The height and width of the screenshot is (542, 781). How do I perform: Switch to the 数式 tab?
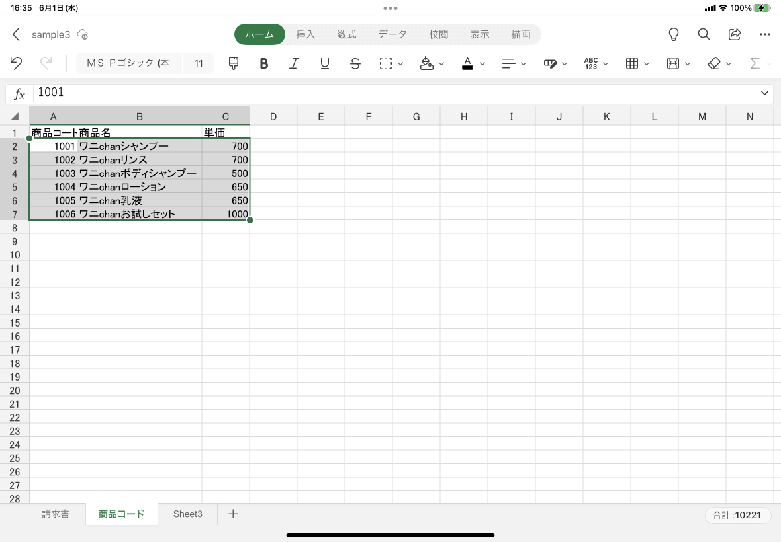[x=346, y=34]
